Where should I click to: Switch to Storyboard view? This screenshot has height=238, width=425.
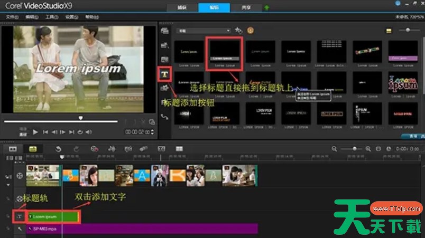pos(13,149)
